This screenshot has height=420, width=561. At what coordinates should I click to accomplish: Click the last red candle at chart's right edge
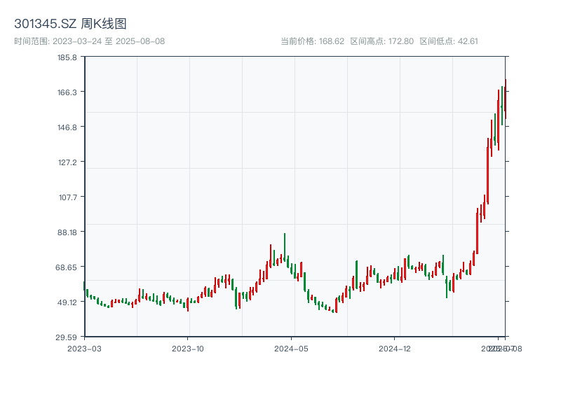tap(506, 99)
